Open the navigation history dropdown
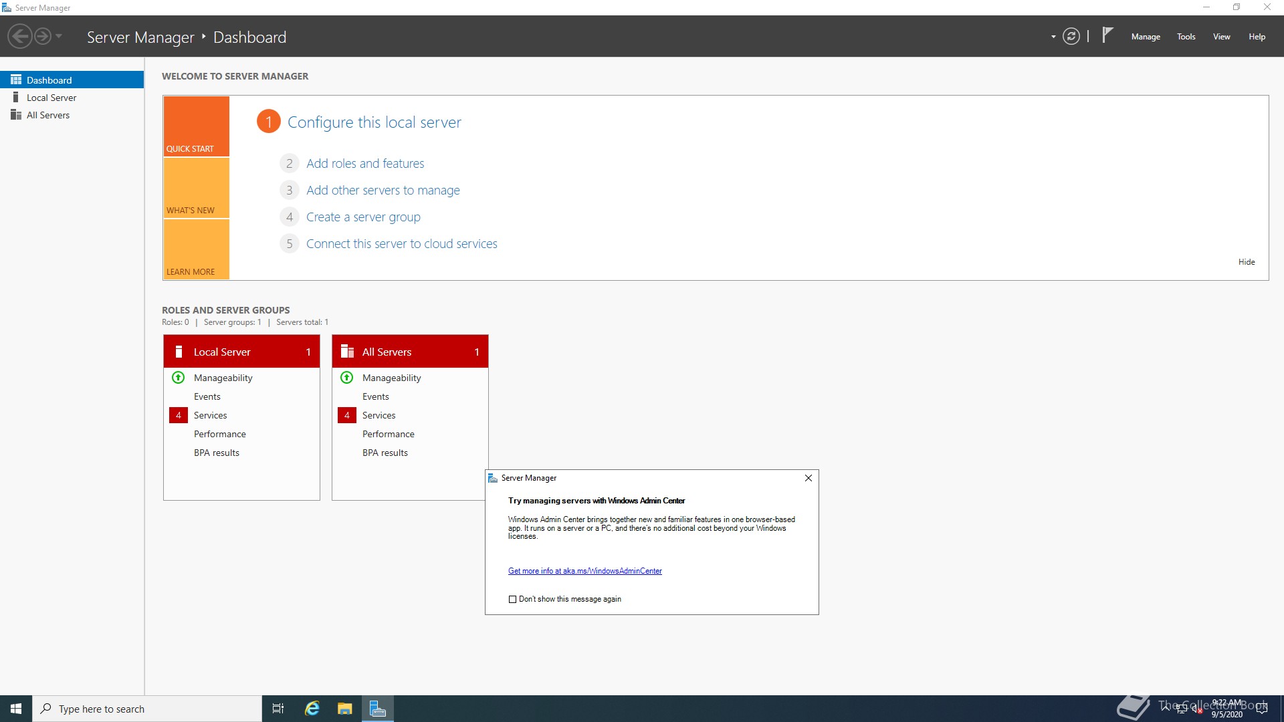The width and height of the screenshot is (1284, 722). 59,36
